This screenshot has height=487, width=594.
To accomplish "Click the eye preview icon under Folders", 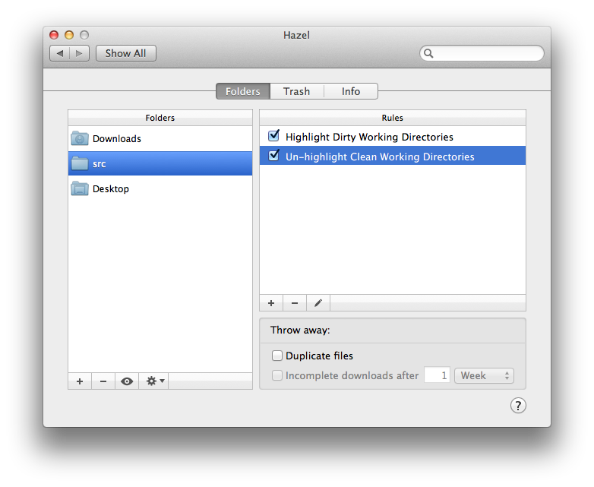I will 127,381.
